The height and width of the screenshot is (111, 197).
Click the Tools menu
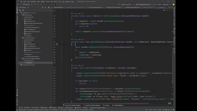60,2
